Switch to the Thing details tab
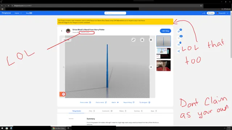The width and height of the screenshot is (232, 130). [x=76, y=111]
